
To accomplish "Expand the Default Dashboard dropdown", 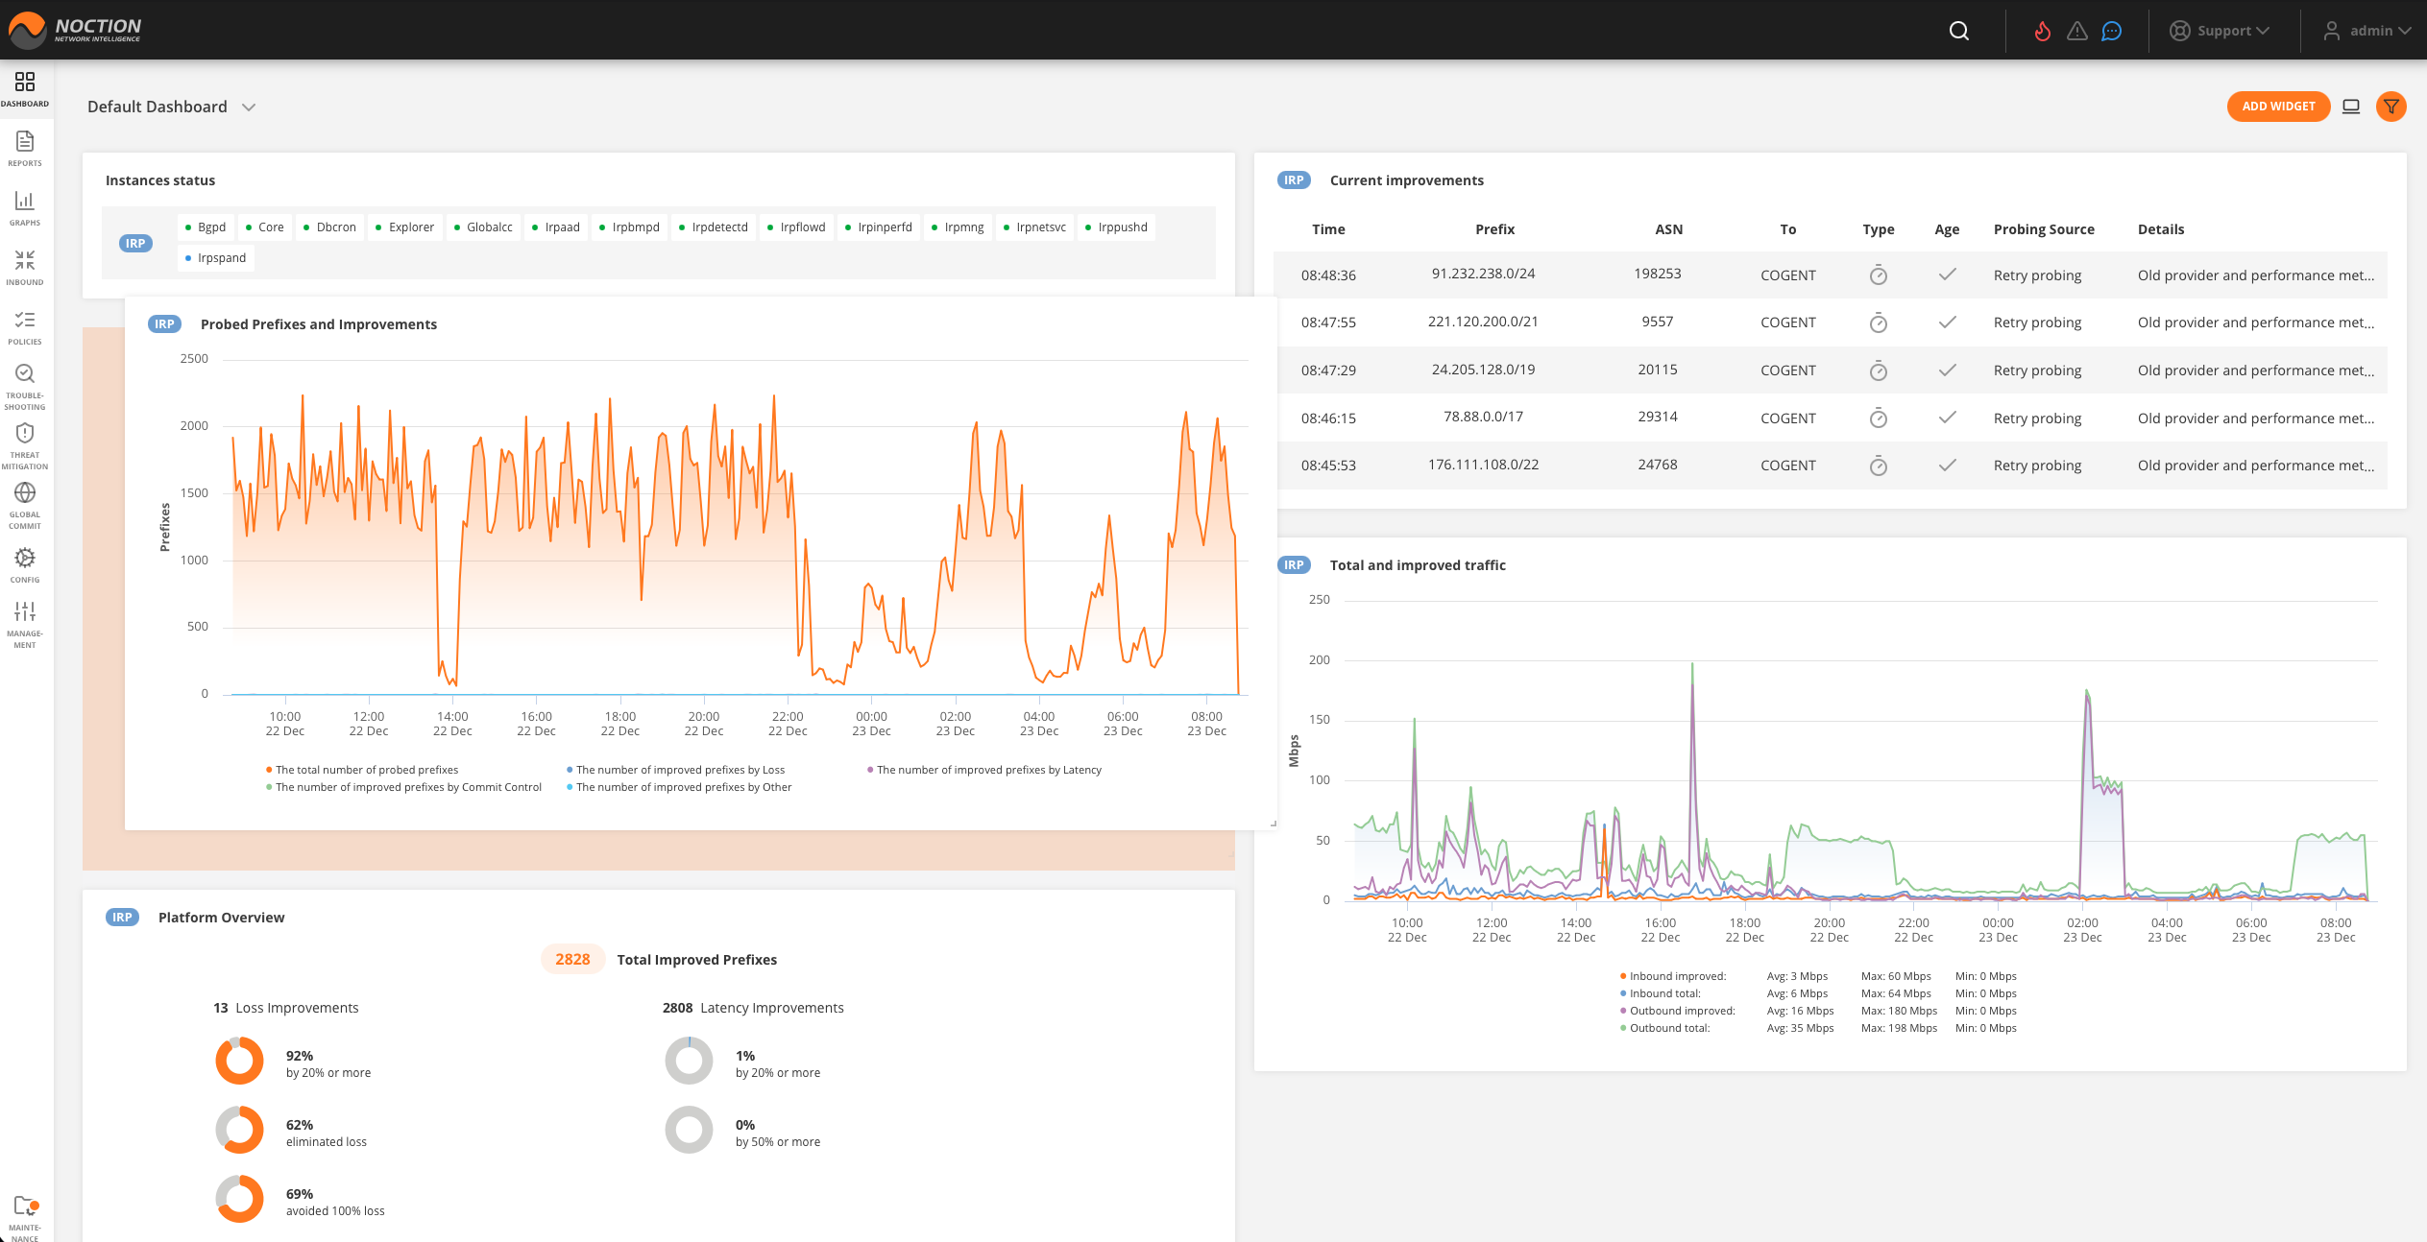I will 248,107.
